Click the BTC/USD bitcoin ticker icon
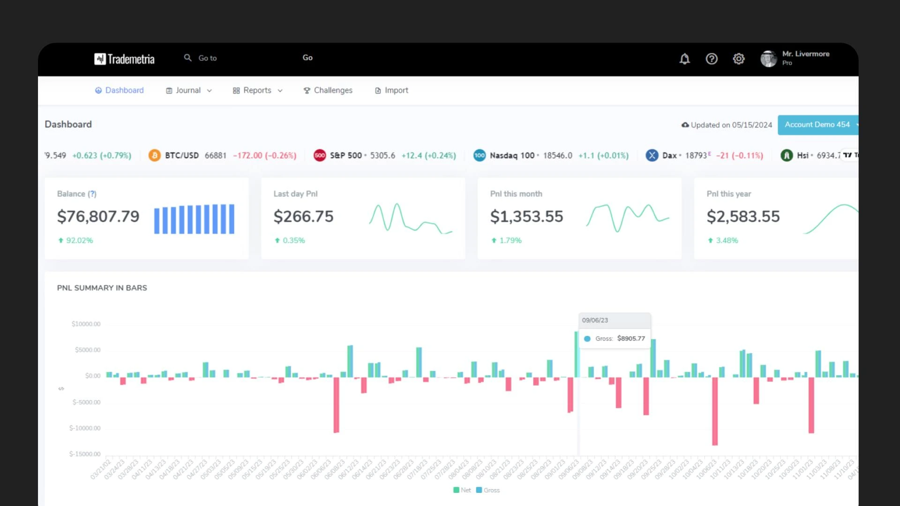The width and height of the screenshot is (900, 506). coord(154,156)
